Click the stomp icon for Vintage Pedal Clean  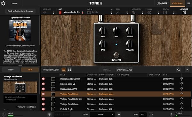click(x=53, y=104)
